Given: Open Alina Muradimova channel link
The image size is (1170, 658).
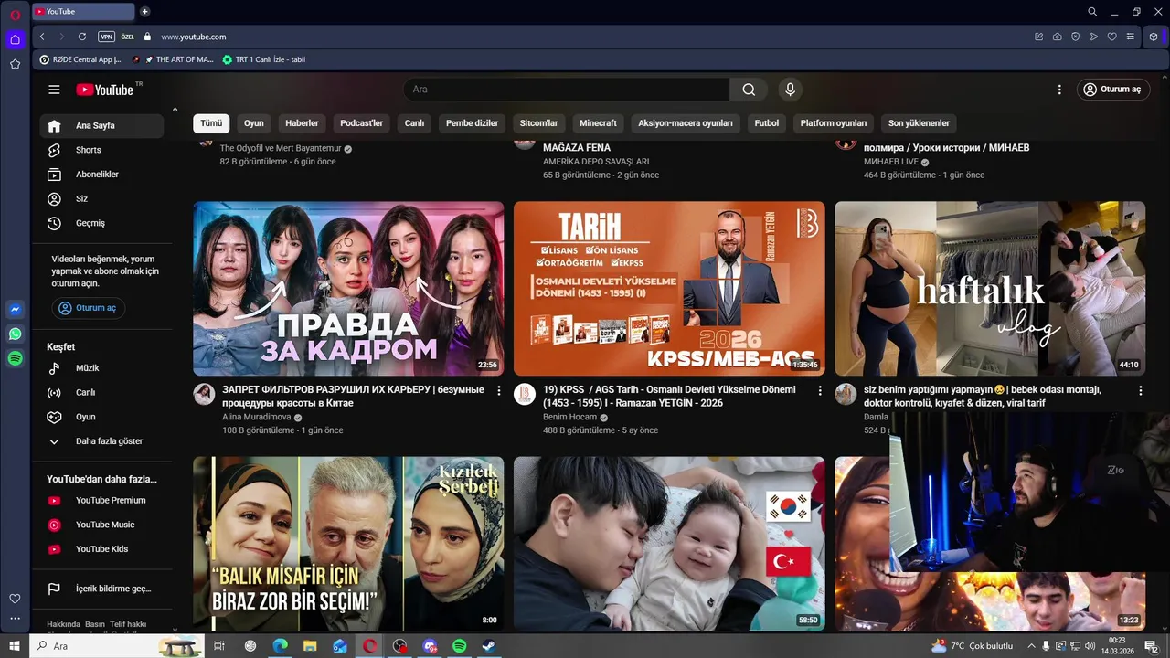Looking at the screenshot, I should (257, 417).
